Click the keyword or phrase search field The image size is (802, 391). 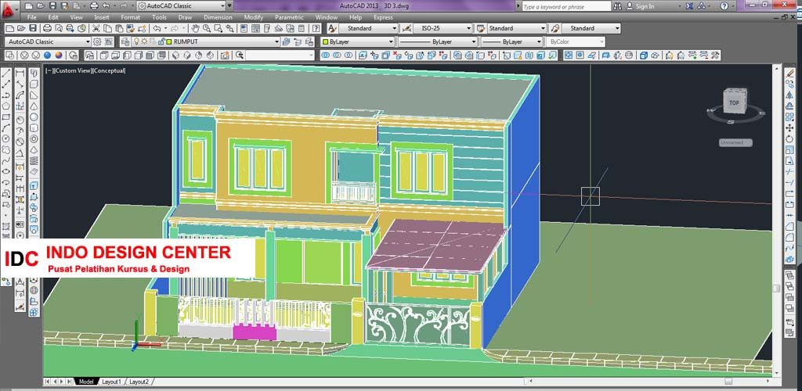[x=566, y=6]
